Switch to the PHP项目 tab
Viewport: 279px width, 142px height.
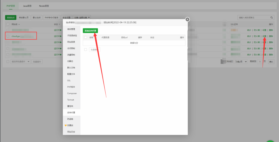click(11, 6)
